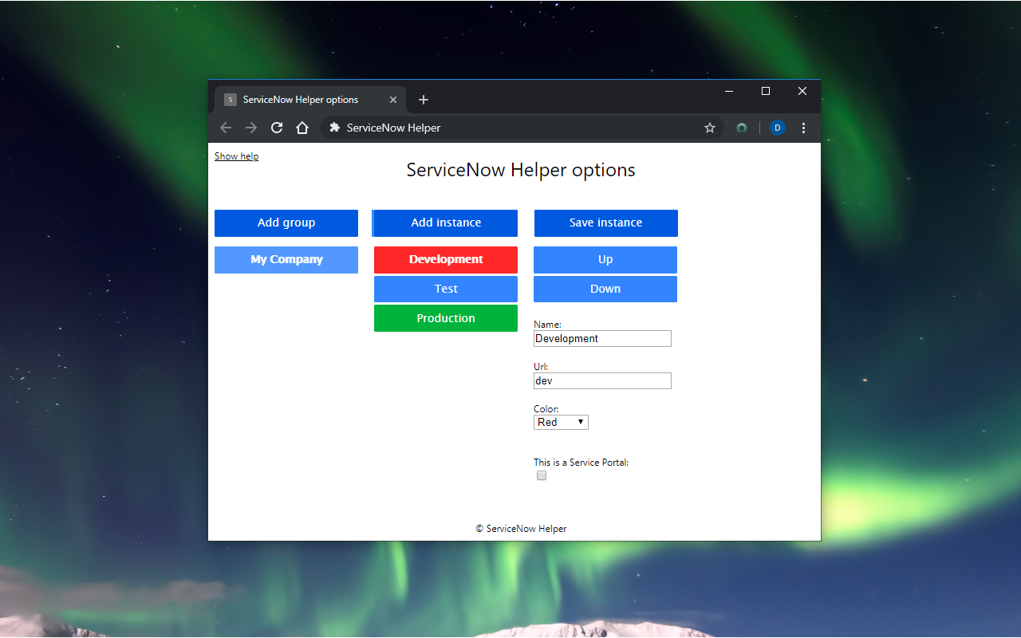Screen dimensions: 1021x638
Task: Select the ServiceNow Helper options tab
Action: pyautogui.click(x=310, y=100)
